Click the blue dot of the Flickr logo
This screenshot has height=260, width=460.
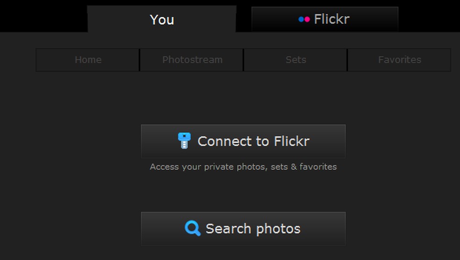click(301, 19)
